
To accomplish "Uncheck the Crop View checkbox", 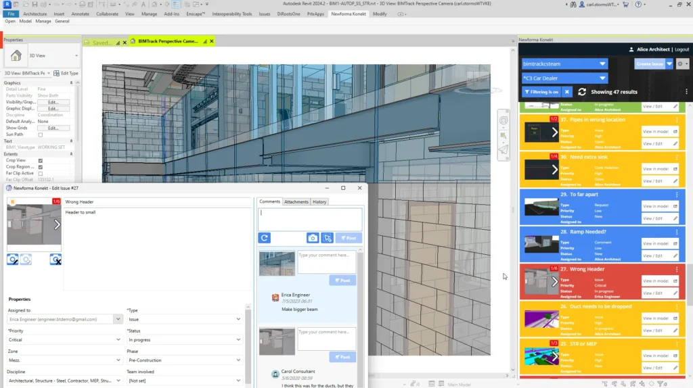I will (41, 160).
